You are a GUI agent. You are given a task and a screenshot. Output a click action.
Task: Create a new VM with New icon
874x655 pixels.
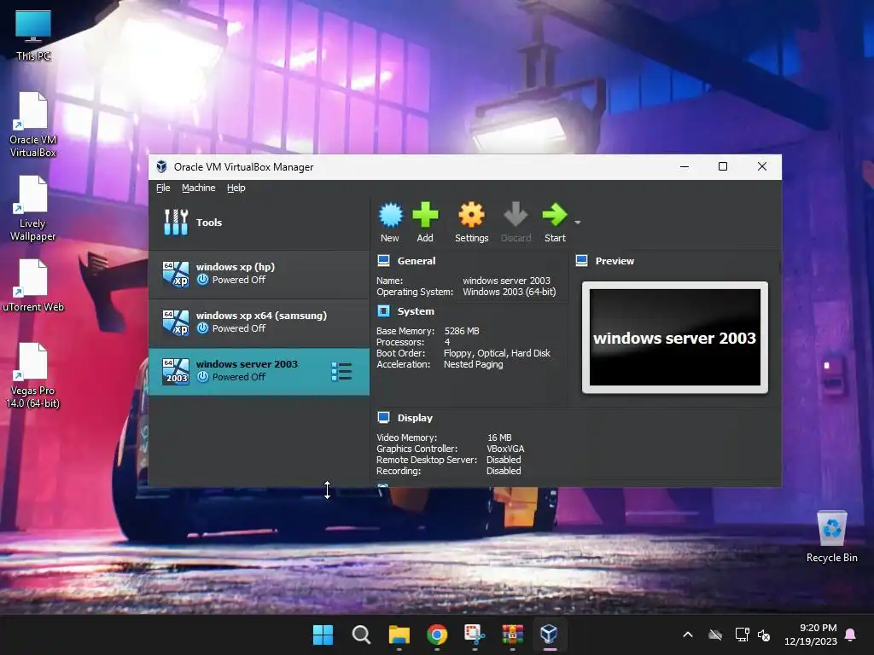(x=390, y=222)
